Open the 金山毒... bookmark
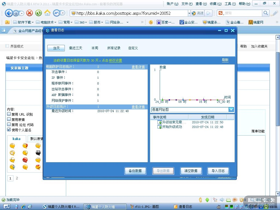 [235, 22]
